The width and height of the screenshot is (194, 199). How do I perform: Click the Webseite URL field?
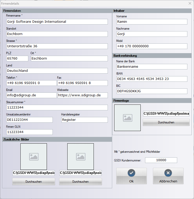[x=83, y=95]
